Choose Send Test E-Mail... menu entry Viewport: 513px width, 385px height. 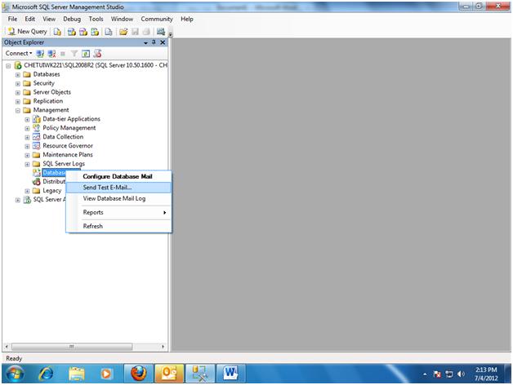tap(118, 188)
